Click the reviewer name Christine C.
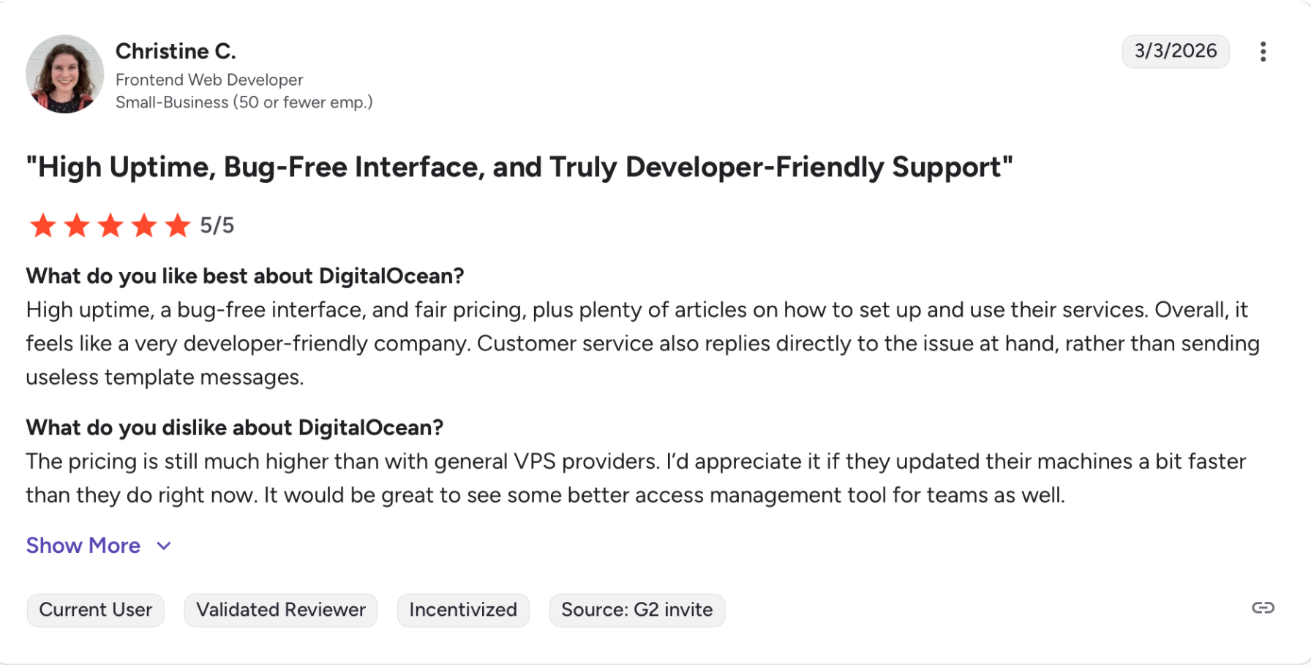The height and width of the screenshot is (667, 1311). (176, 51)
